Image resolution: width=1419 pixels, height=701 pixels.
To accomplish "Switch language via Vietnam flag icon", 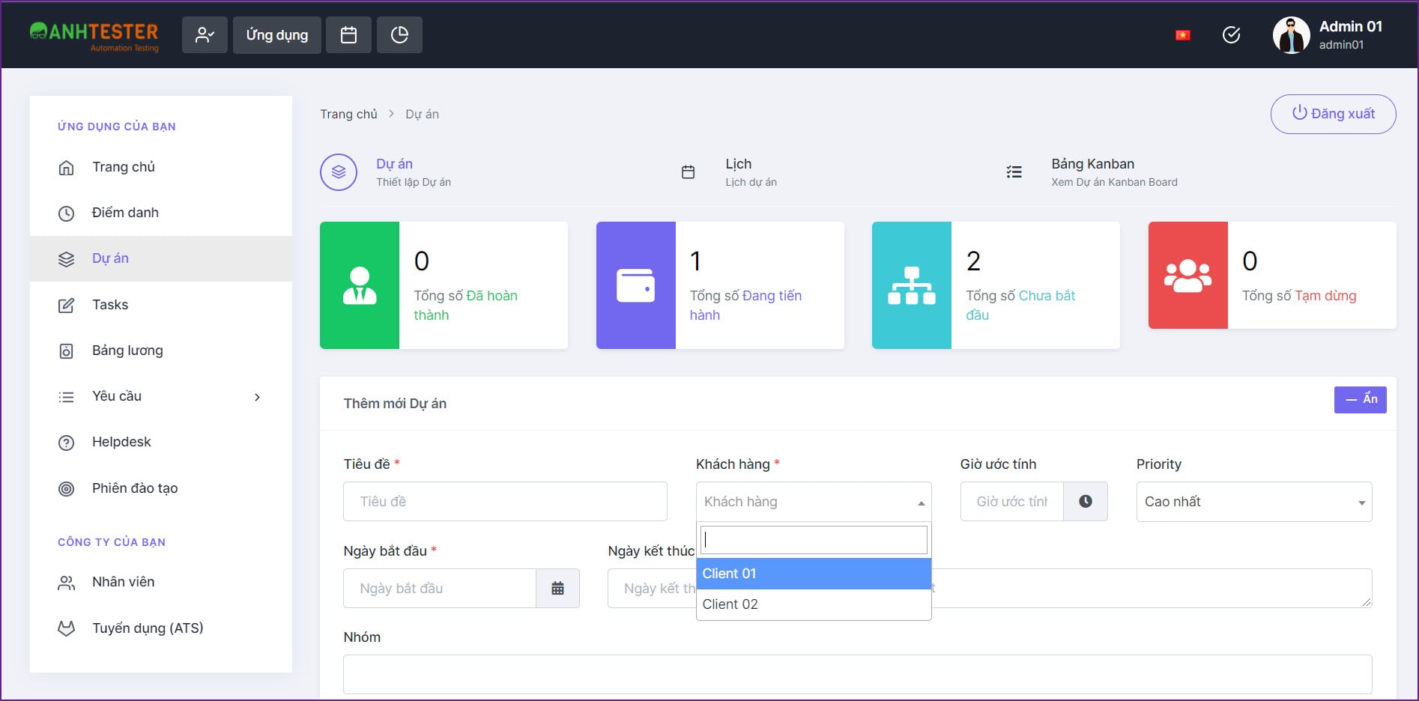I will (x=1183, y=35).
